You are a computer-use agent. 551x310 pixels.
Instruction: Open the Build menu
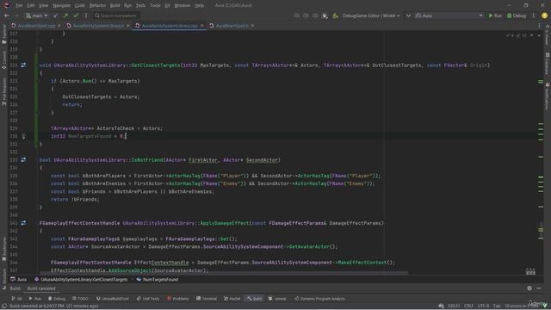coord(115,5)
